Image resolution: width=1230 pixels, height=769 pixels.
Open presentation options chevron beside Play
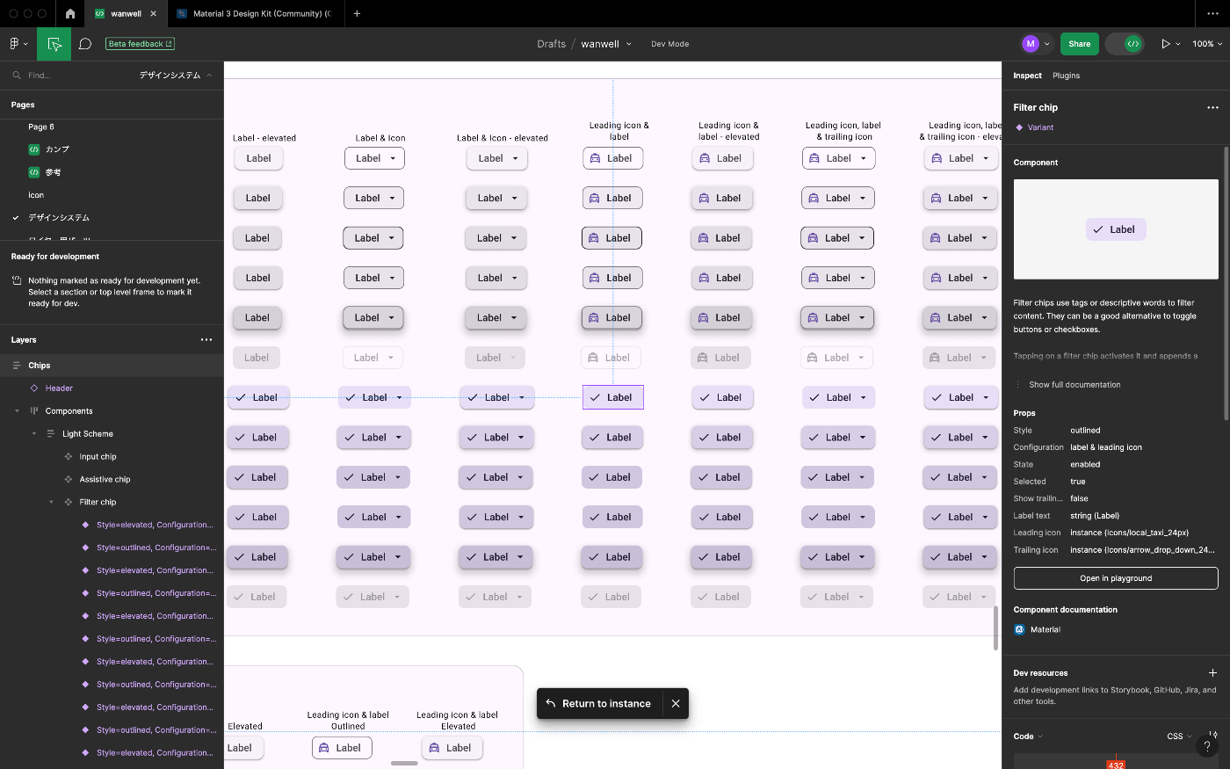(x=1178, y=44)
